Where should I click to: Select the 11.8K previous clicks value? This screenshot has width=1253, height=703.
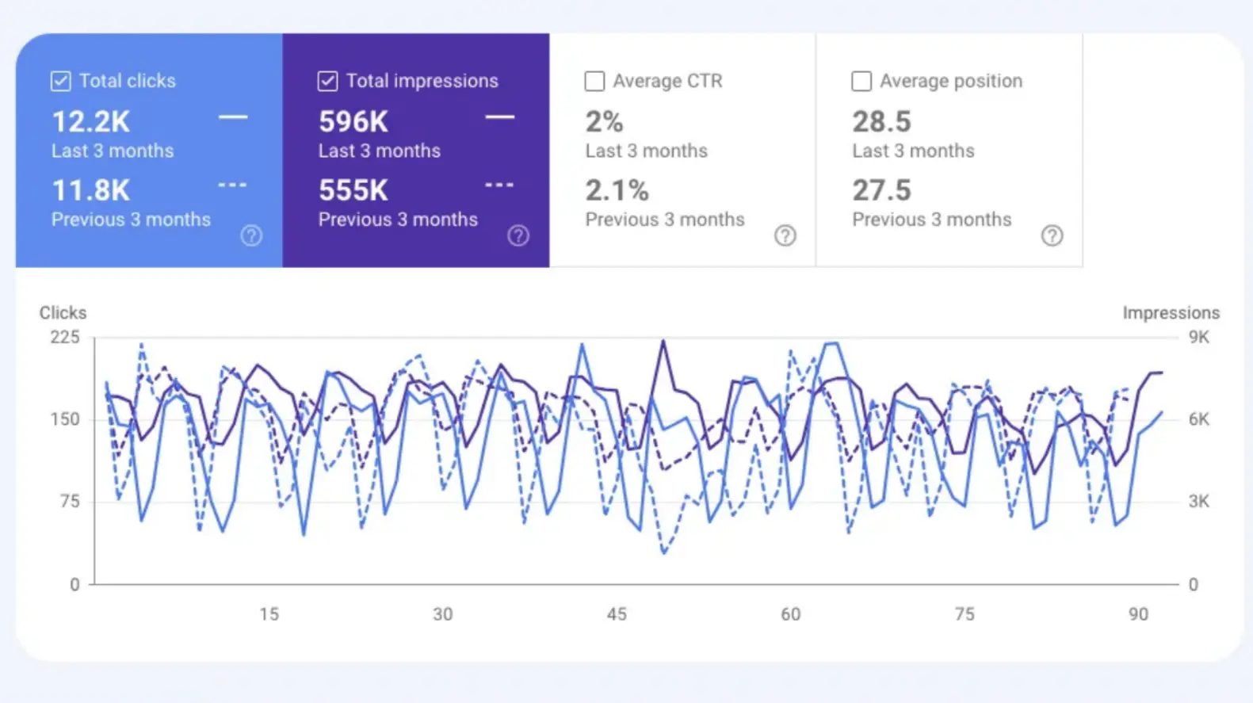91,191
